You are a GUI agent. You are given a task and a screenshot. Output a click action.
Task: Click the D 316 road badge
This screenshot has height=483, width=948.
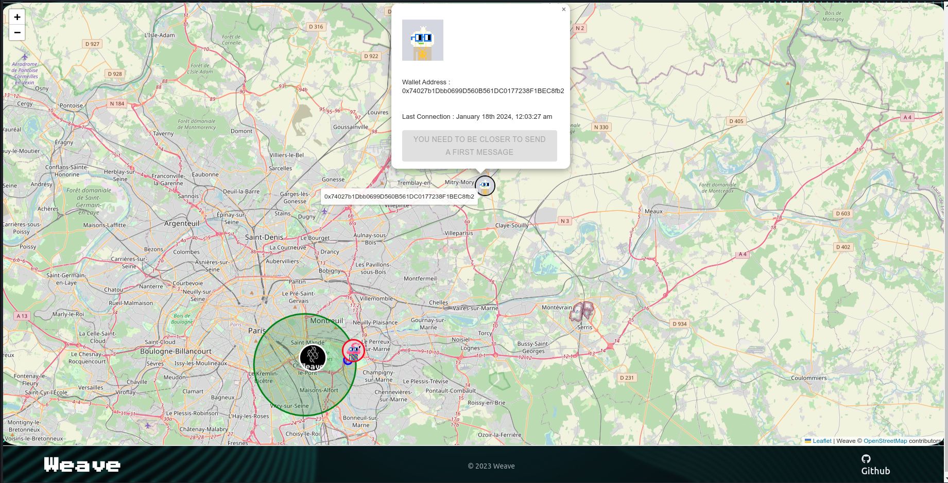tap(316, 27)
